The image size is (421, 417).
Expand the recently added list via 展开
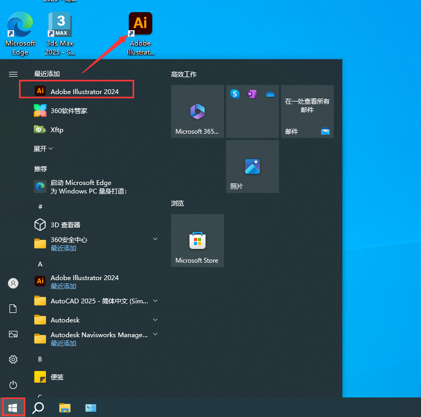pyautogui.click(x=43, y=149)
